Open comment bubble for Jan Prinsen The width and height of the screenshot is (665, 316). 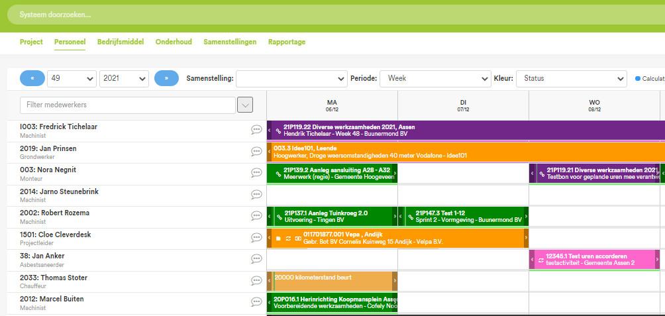click(x=256, y=152)
